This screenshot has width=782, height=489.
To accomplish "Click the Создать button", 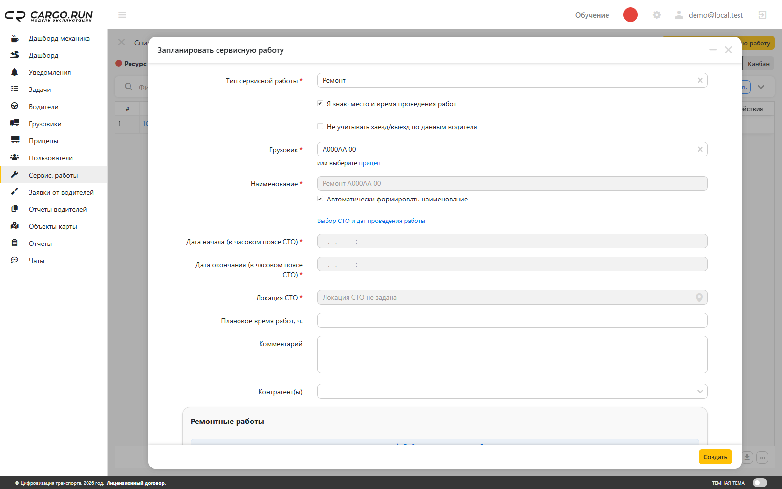I will tap(716, 457).
